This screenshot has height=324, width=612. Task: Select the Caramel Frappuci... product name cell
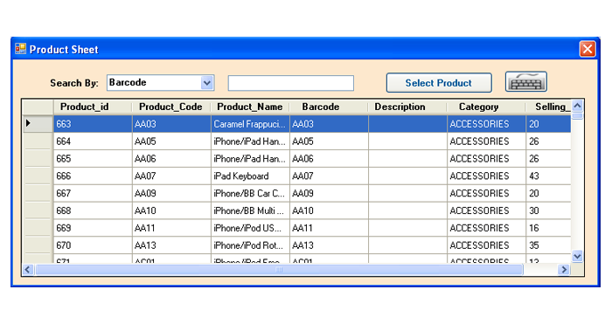pyautogui.click(x=250, y=124)
